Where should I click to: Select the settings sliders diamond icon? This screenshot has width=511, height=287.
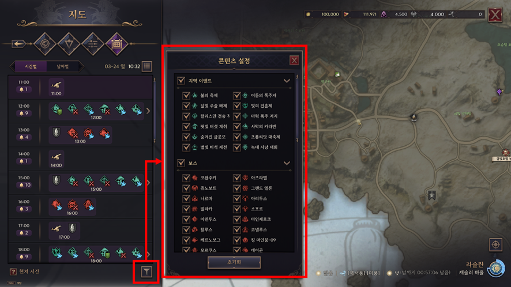click(93, 44)
